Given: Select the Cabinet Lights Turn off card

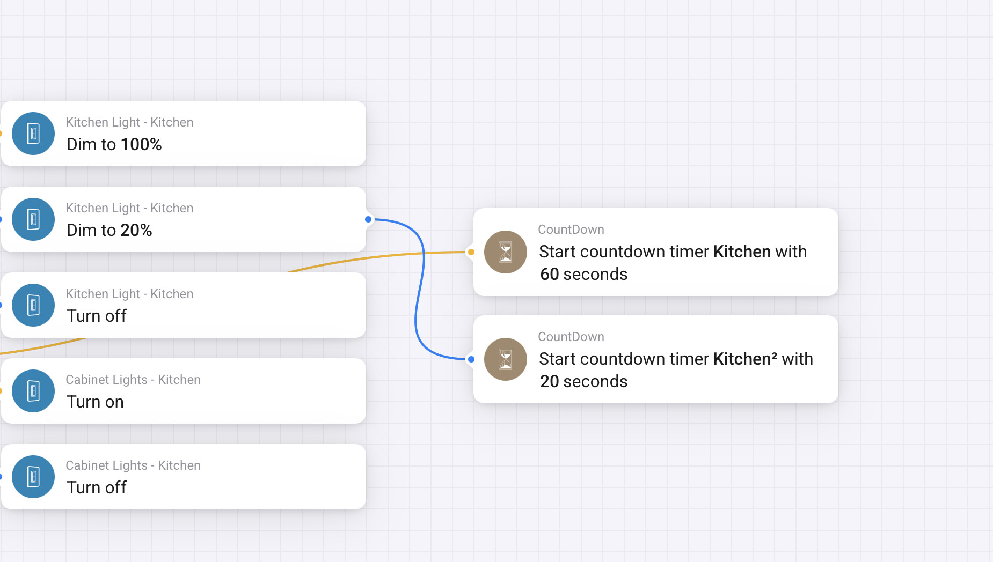Looking at the screenshot, I should pyautogui.click(x=184, y=477).
